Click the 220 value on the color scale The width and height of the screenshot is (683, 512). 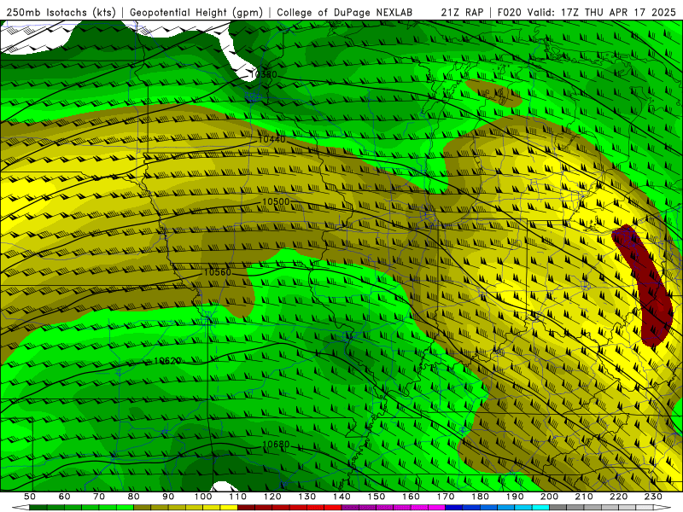pos(618,497)
